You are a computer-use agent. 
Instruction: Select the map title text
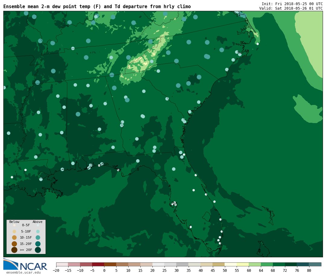pos(97,7)
